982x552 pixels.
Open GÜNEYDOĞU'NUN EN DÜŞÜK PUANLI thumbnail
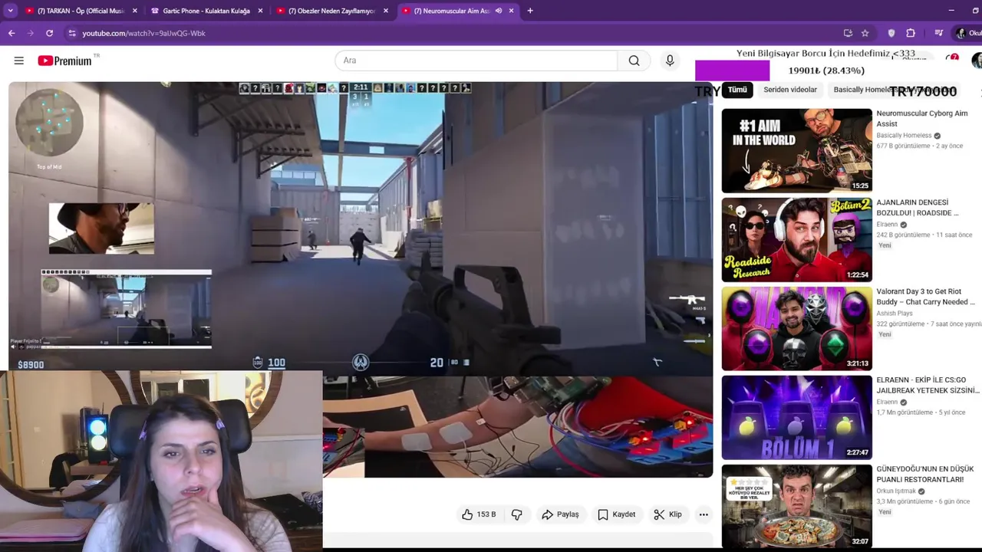pos(796,506)
